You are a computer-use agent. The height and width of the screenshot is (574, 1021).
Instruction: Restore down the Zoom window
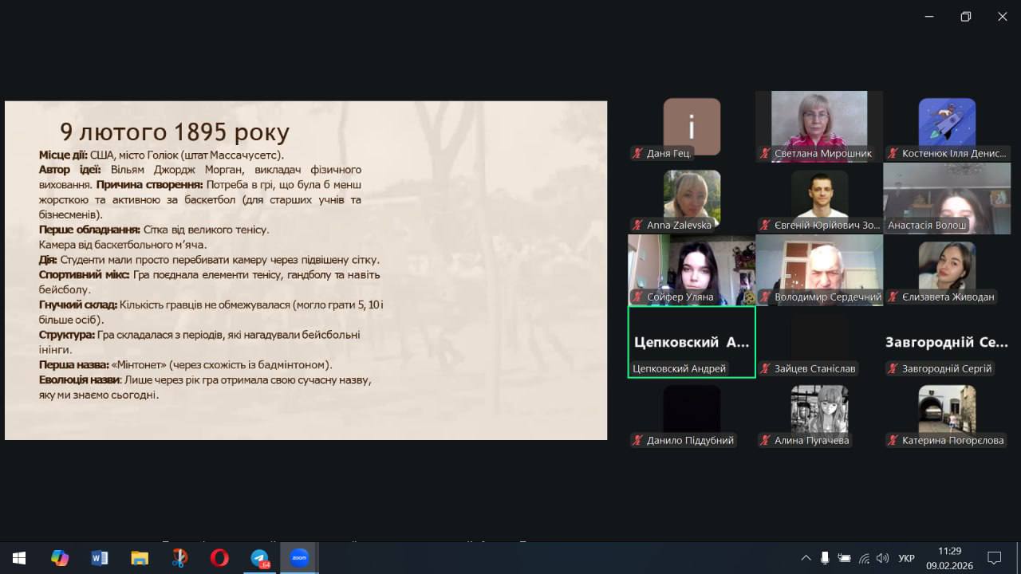[x=965, y=17]
